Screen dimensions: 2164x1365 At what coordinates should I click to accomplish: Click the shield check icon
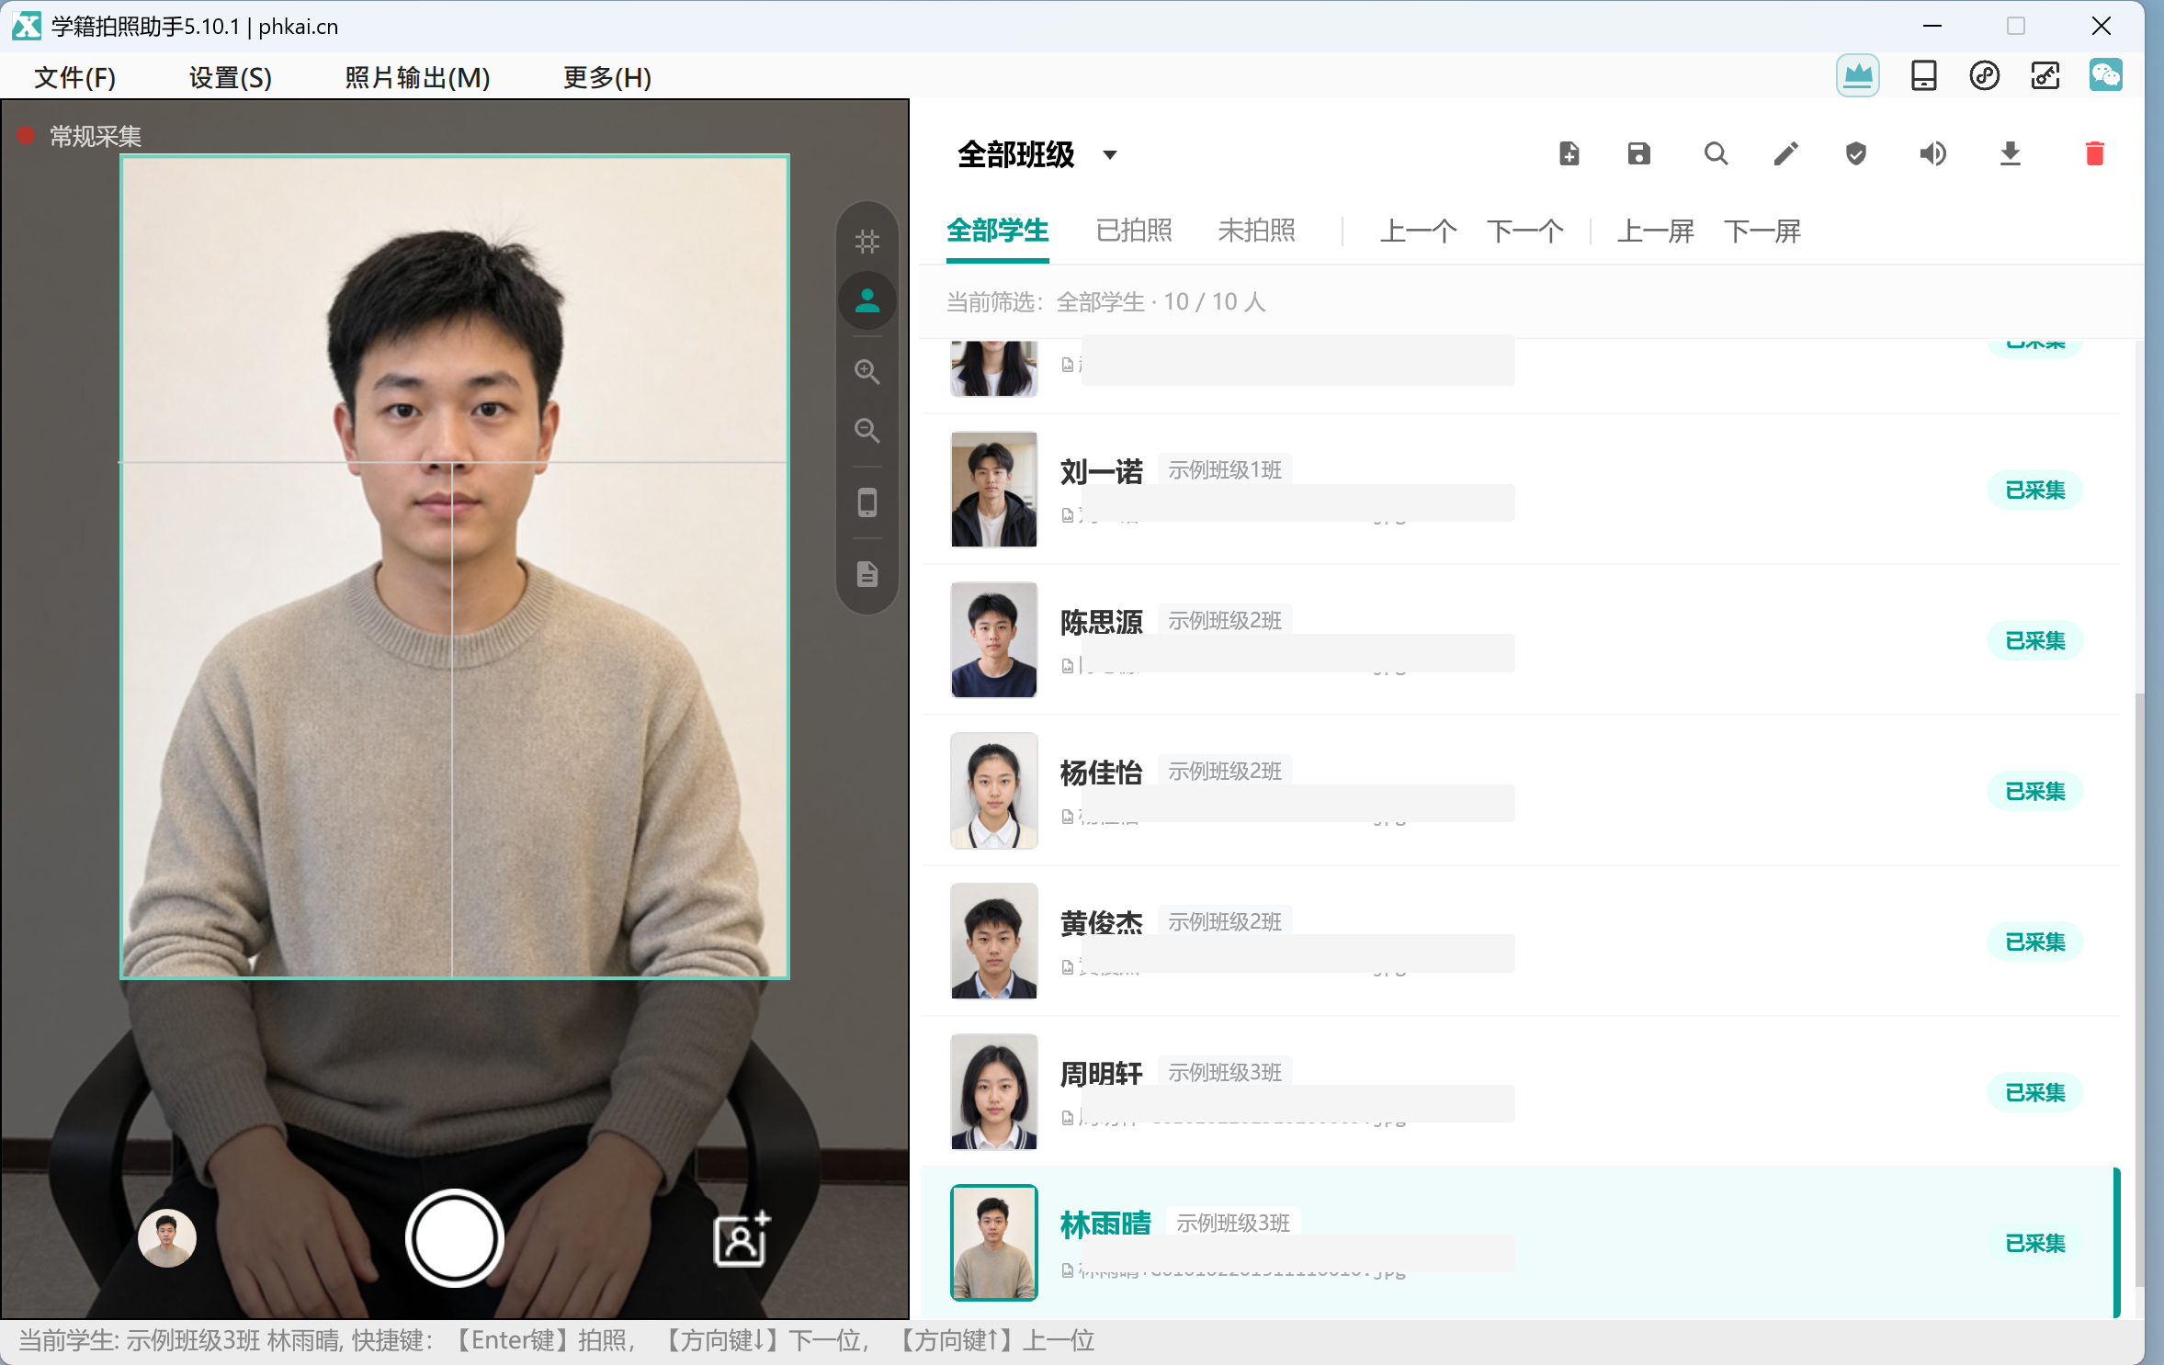(1856, 153)
